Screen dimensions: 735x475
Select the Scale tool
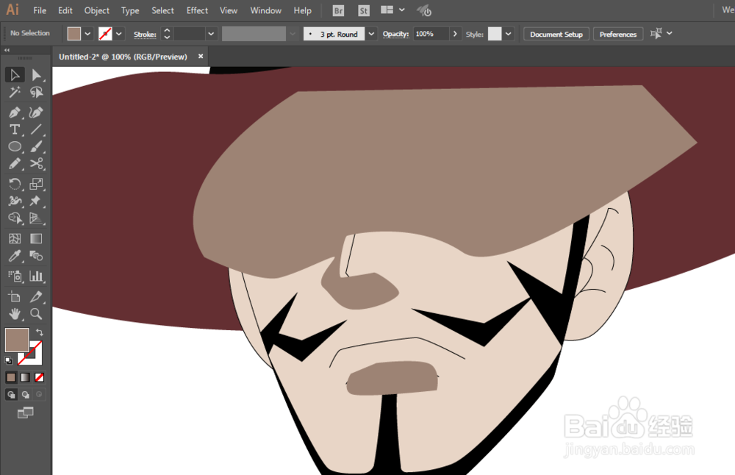pyautogui.click(x=36, y=184)
